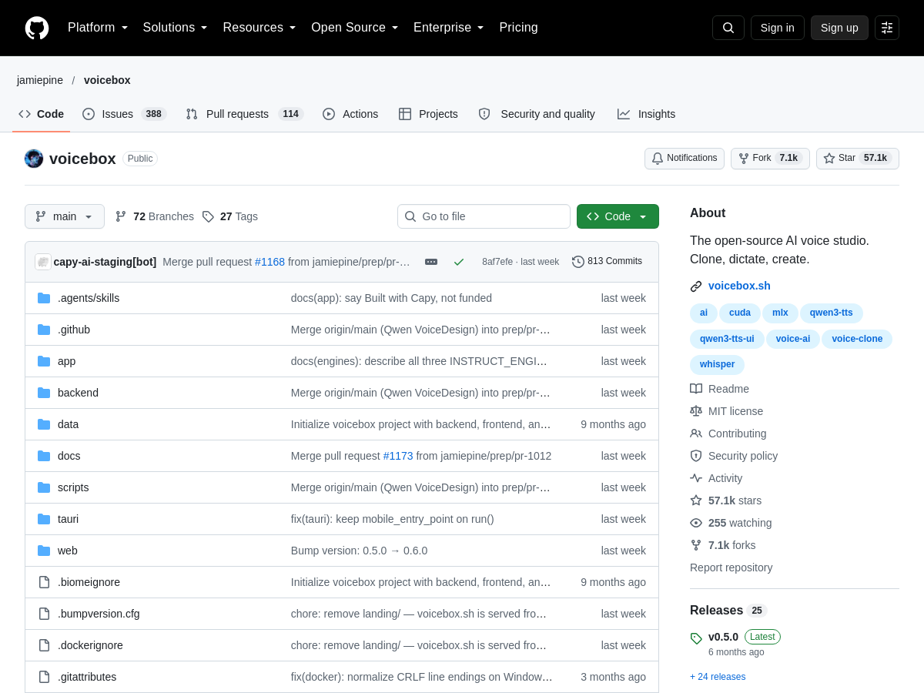Open the green Code dropdown button

tap(618, 216)
